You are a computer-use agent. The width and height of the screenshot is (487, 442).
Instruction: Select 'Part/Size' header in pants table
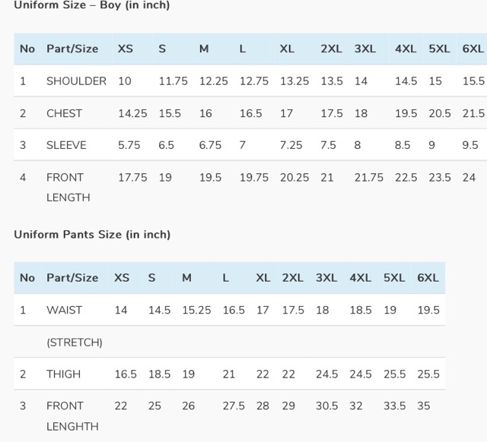pos(72,278)
